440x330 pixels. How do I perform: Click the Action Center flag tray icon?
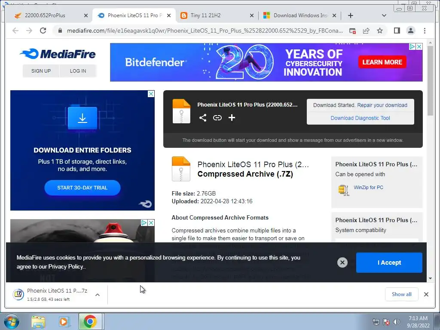point(386,322)
